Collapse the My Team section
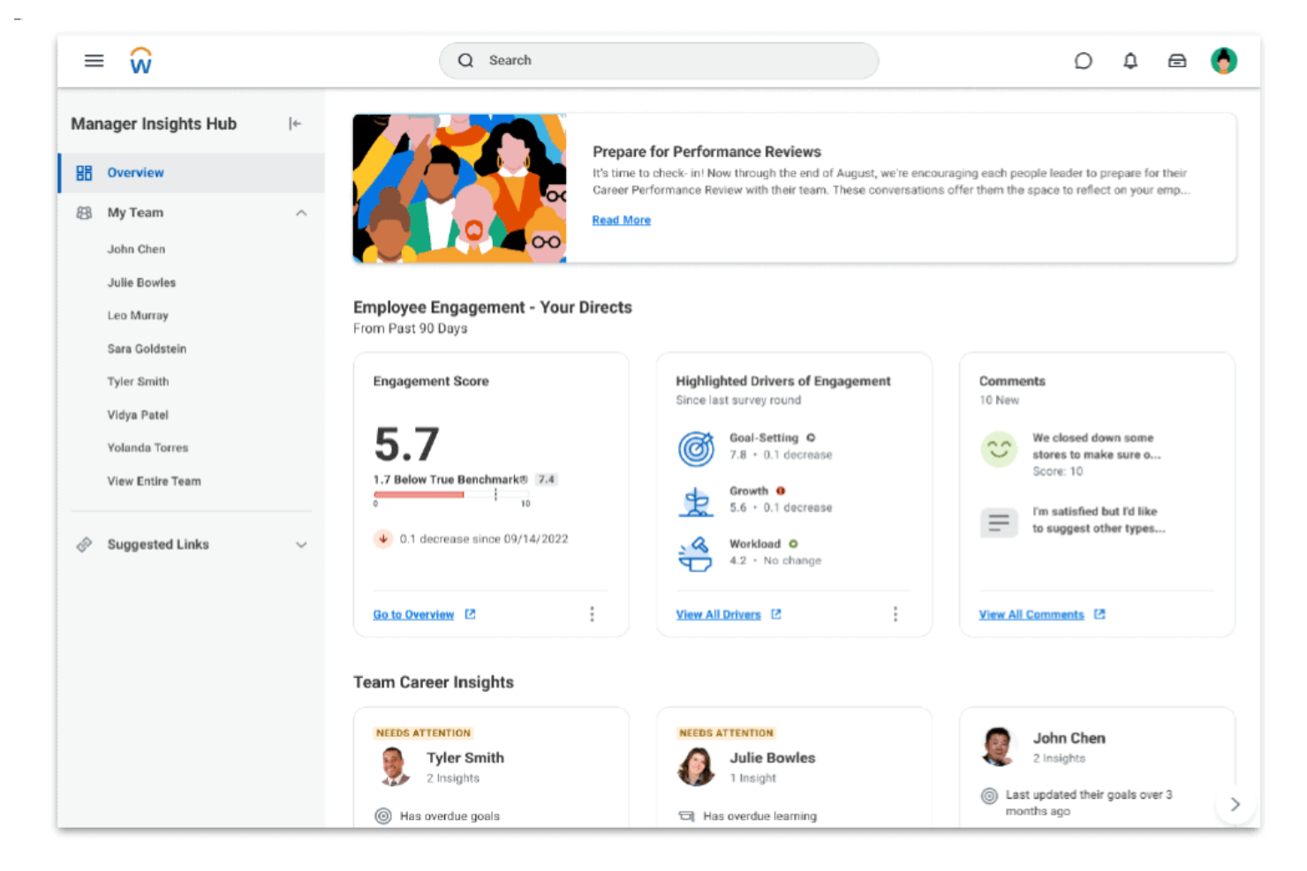The height and width of the screenshot is (871, 1307). (x=302, y=213)
